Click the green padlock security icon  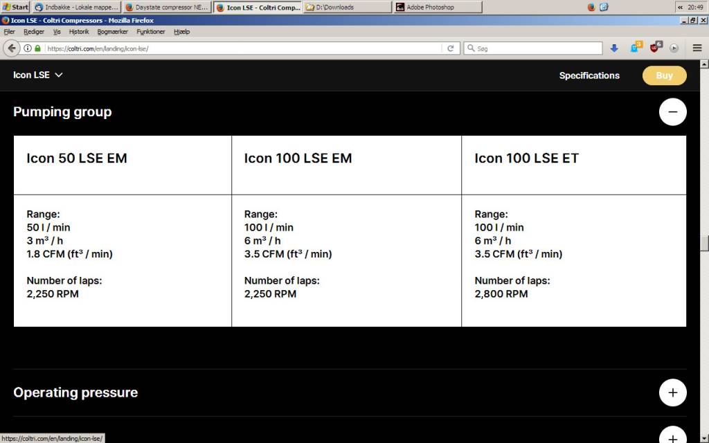tap(37, 48)
